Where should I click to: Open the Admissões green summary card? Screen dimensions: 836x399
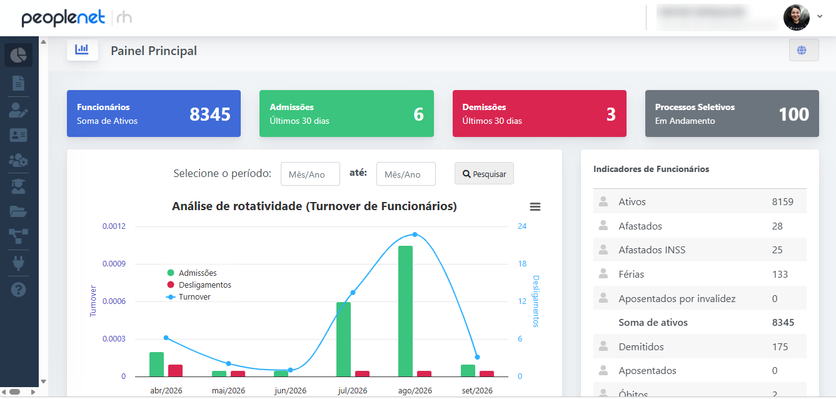pos(346,114)
